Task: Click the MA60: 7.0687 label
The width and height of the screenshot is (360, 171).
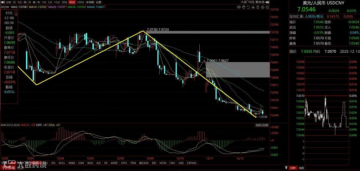Action: [x=95, y=7]
